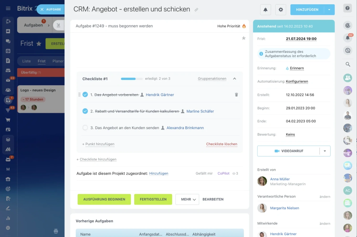The image size is (357, 237).
Task: Uncheck completed item 'Das Angebot vorbereiten'
Action: [85, 94]
